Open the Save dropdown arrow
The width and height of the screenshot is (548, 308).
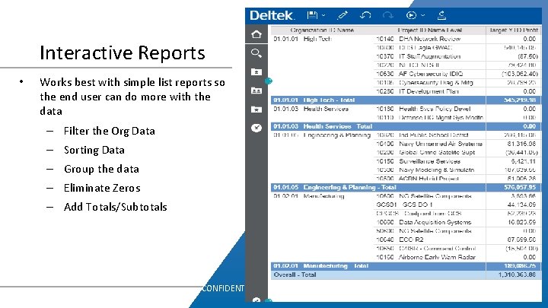tap(323, 15)
